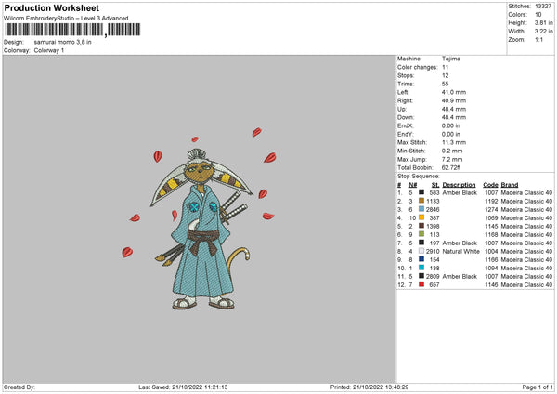Viewport: 557px width, 394px height.
Task: Click the 'St.' column header
Action: click(435, 185)
